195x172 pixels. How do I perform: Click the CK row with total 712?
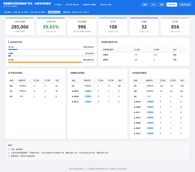[x=160, y=86]
